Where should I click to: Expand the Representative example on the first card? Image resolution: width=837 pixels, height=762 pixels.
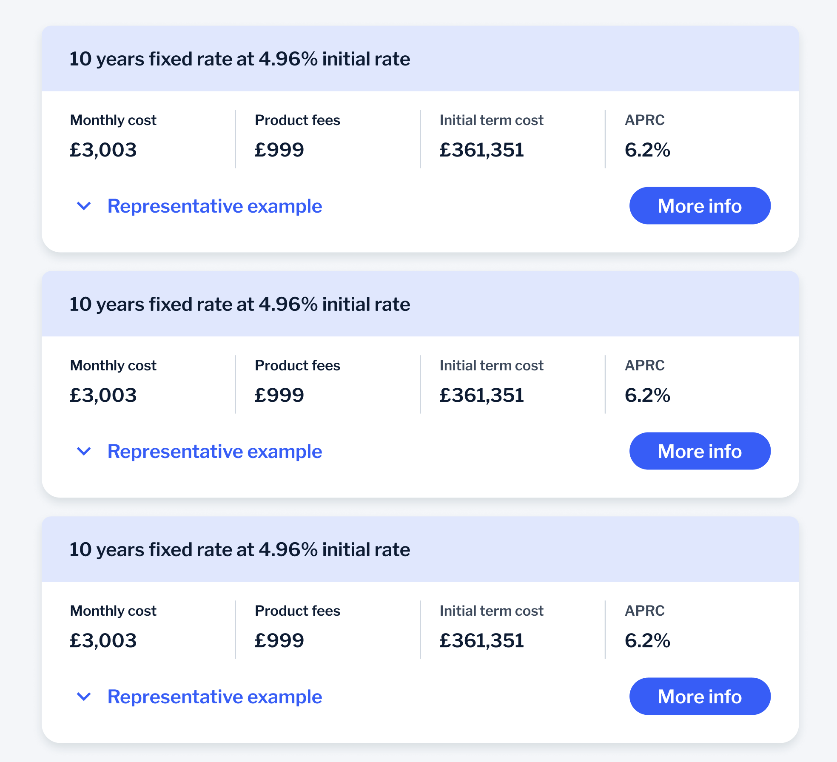(x=215, y=206)
